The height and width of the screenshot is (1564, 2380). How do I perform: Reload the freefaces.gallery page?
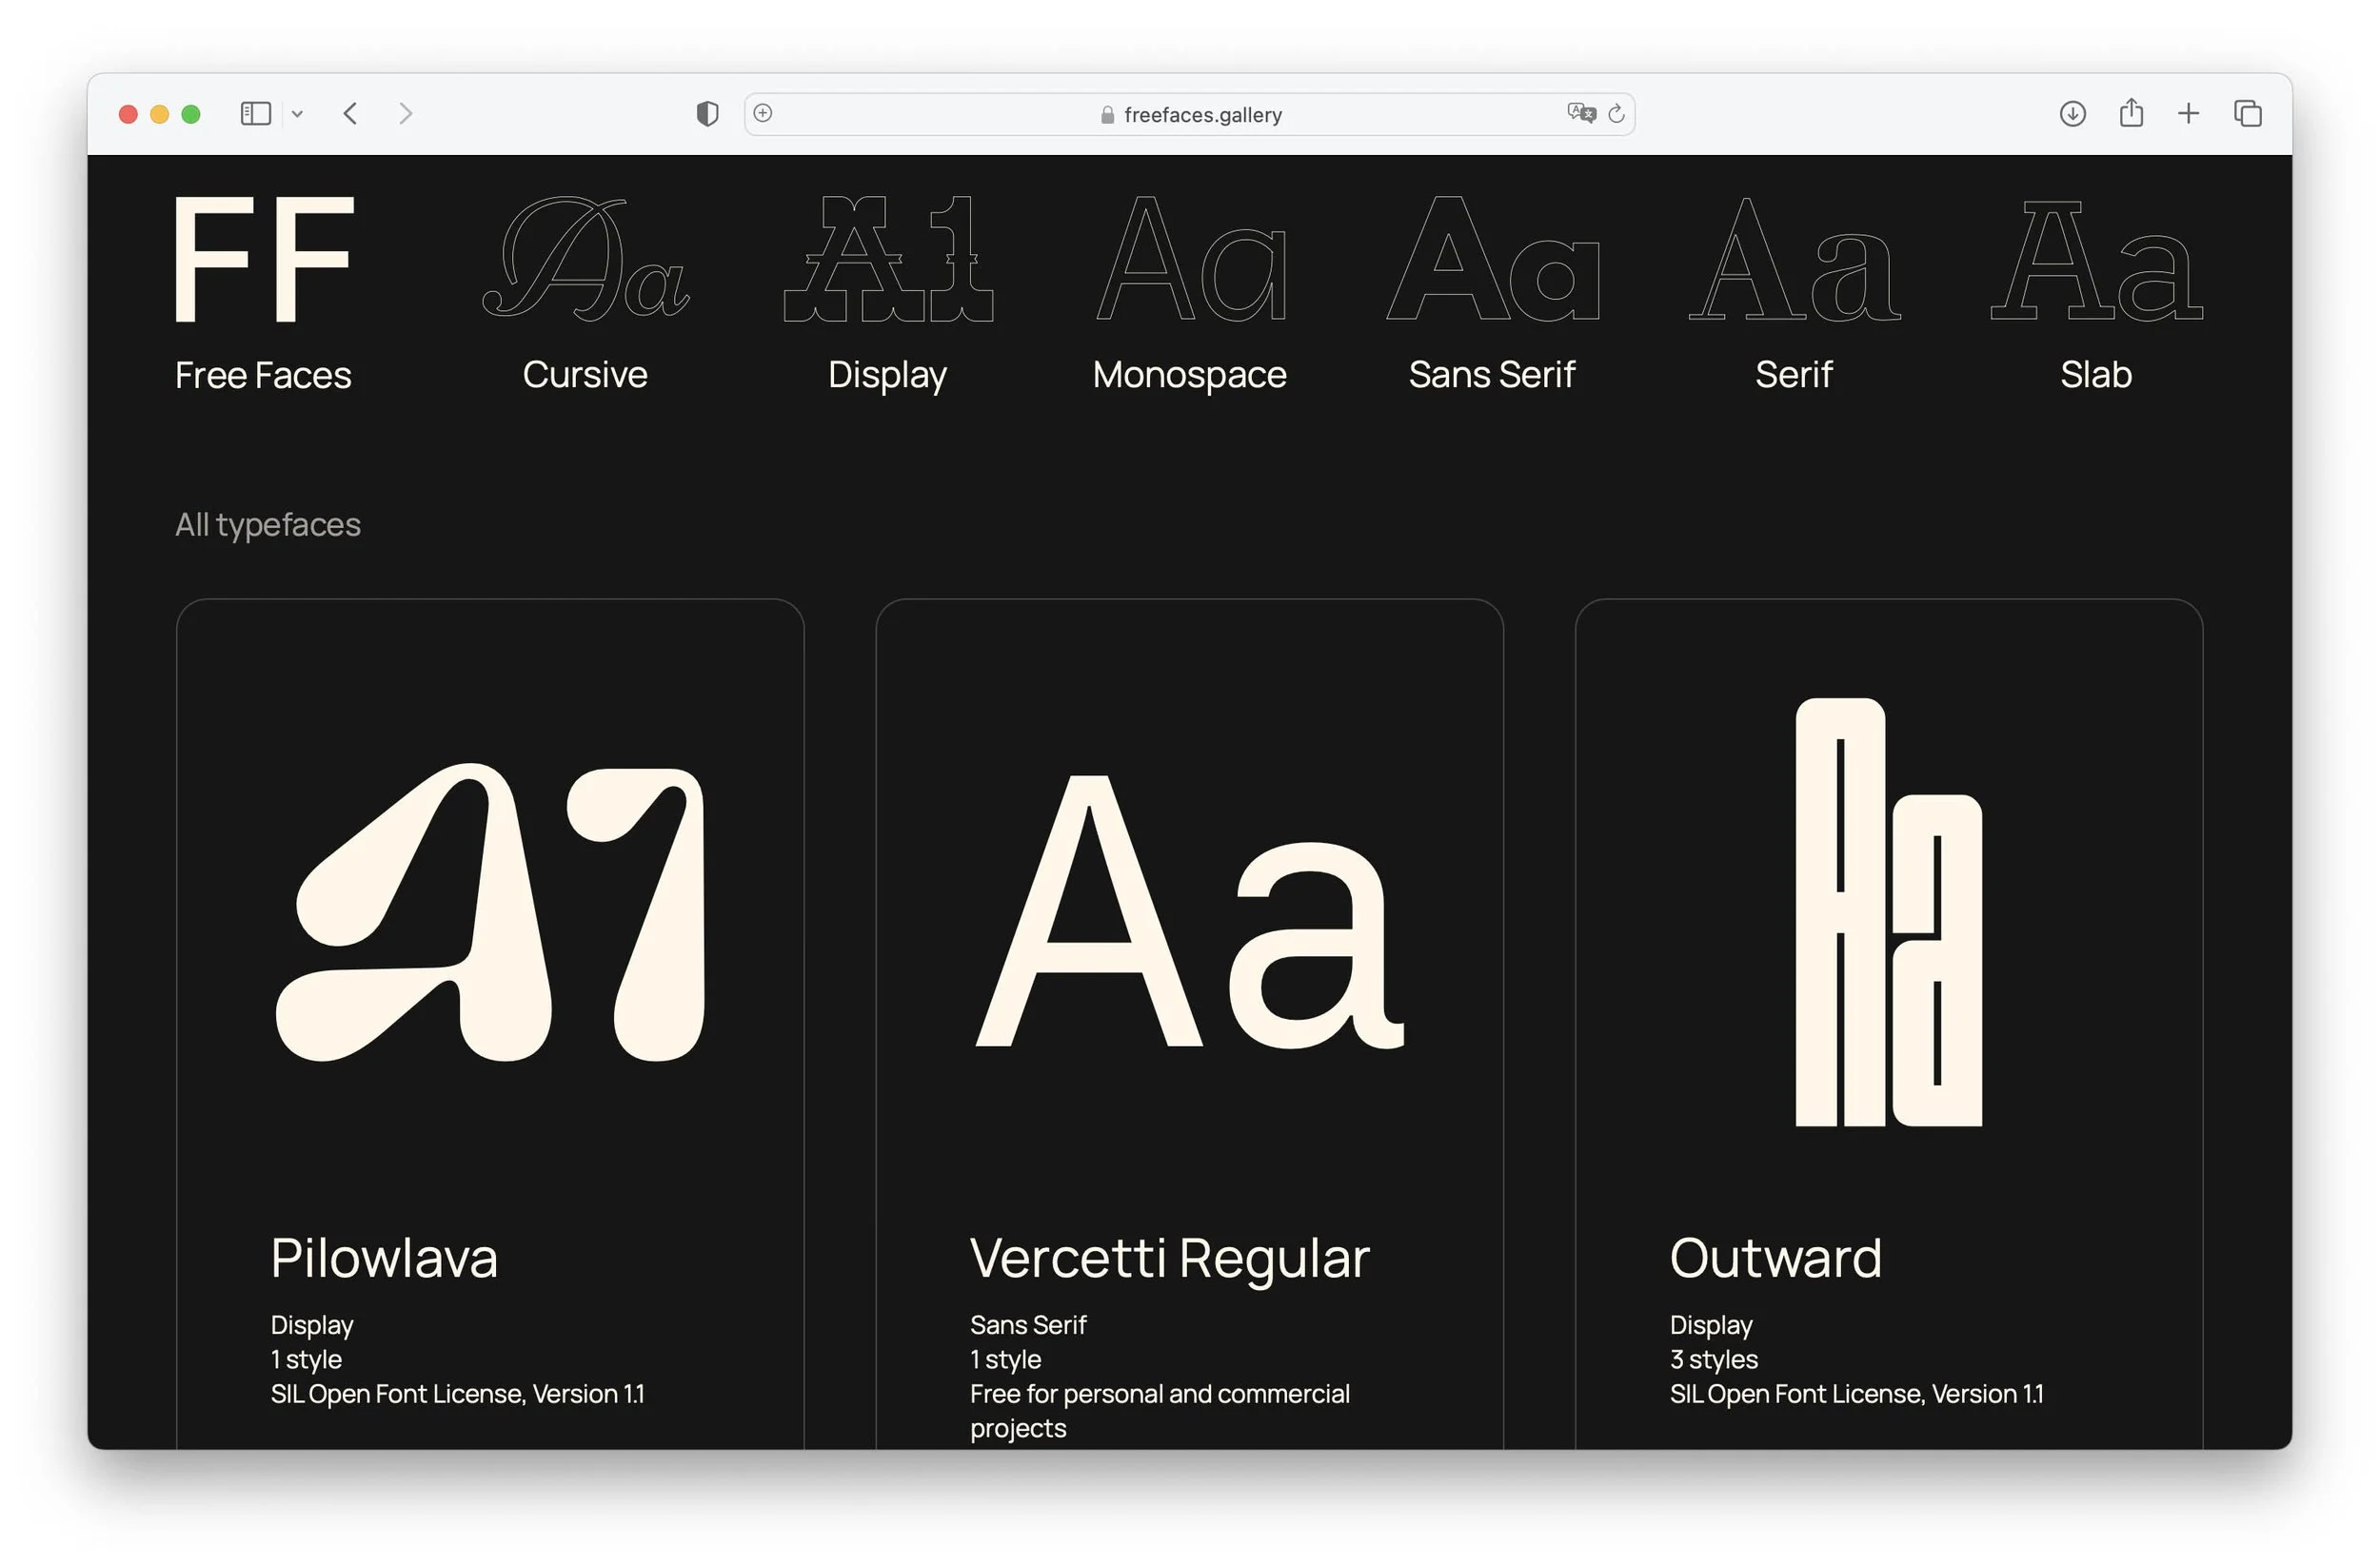tap(1616, 114)
